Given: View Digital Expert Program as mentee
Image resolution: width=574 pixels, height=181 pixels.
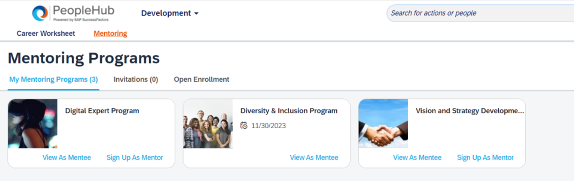Looking at the screenshot, I should coord(67,157).
